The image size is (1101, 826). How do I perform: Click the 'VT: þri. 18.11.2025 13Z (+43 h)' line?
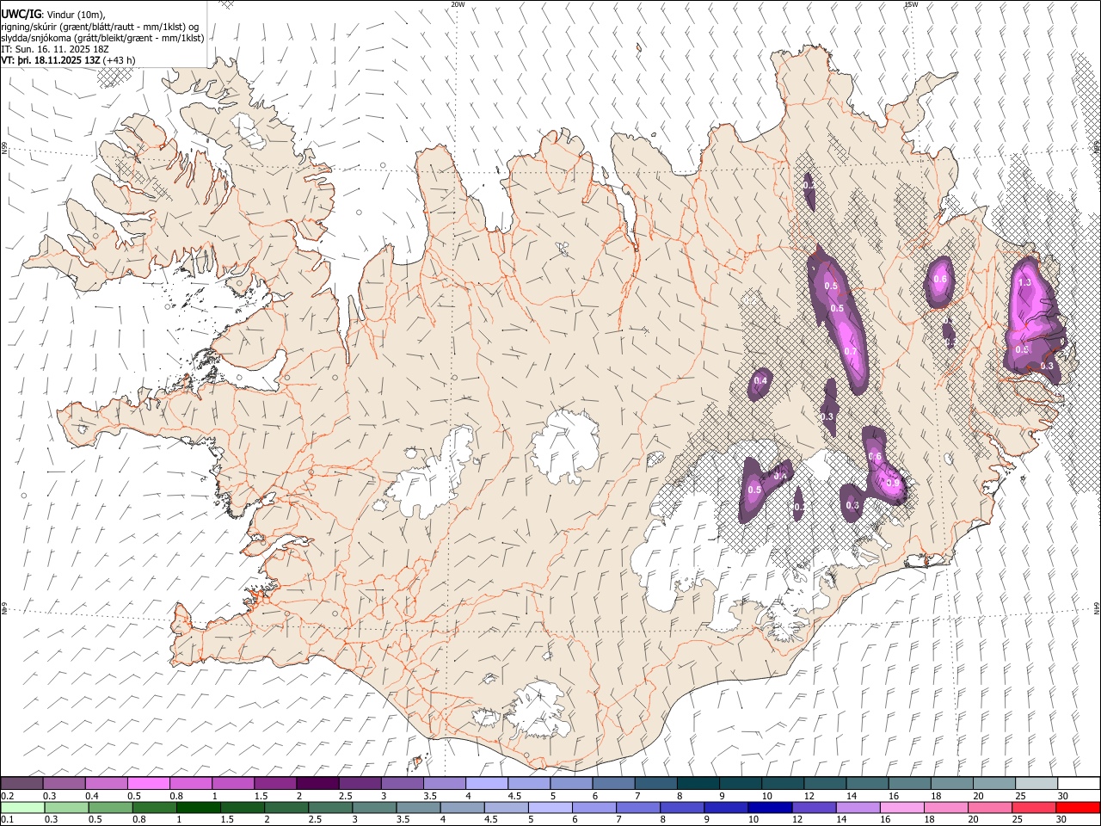pyautogui.click(x=68, y=60)
